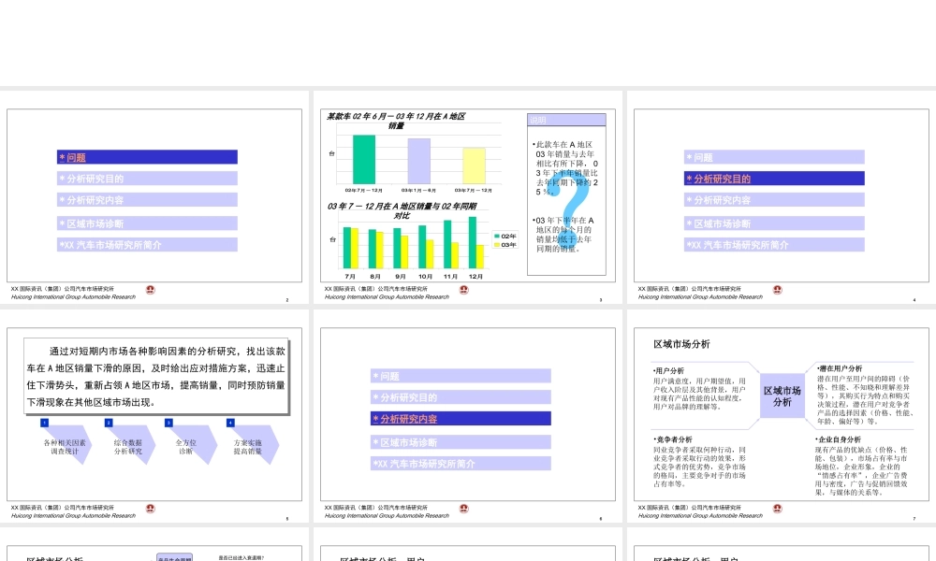The height and width of the screenshot is (561, 936).
Task: Click Huicong International footer text in slide 5
Action: (x=73, y=516)
